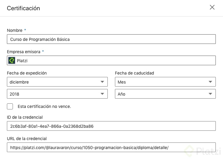Click the arrow icon on the Año selector

click(x=210, y=94)
